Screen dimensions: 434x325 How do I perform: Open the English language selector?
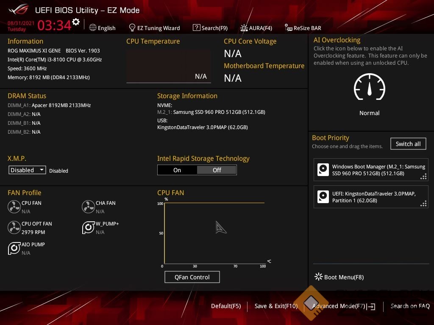[102, 28]
